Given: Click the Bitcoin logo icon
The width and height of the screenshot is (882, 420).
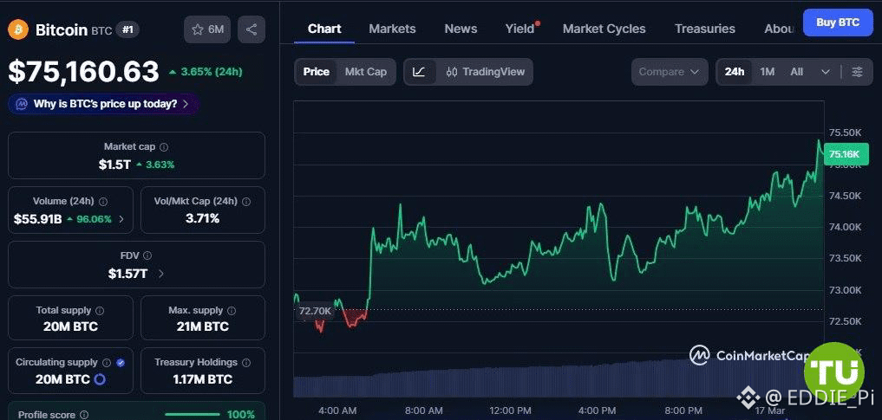Looking at the screenshot, I should 18,29.
